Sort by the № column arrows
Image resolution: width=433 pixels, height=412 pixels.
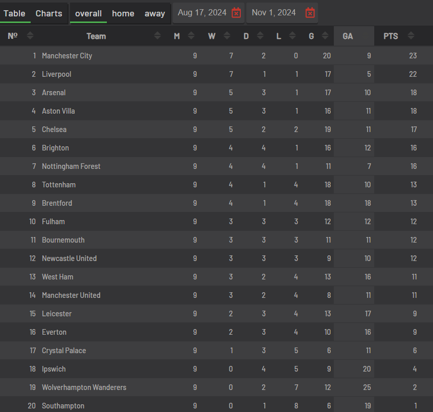pos(30,36)
